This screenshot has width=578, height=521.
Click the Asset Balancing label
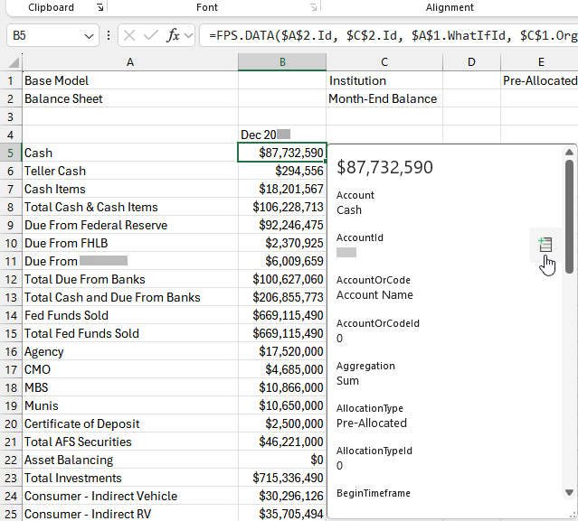point(69,460)
